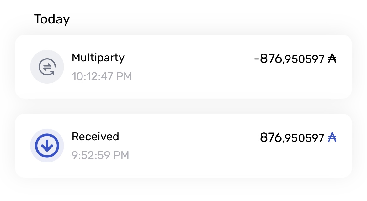The image size is (367, 201).
Task: Click the blue Received down-arrow icon
Action: click(x=47, y=146)
